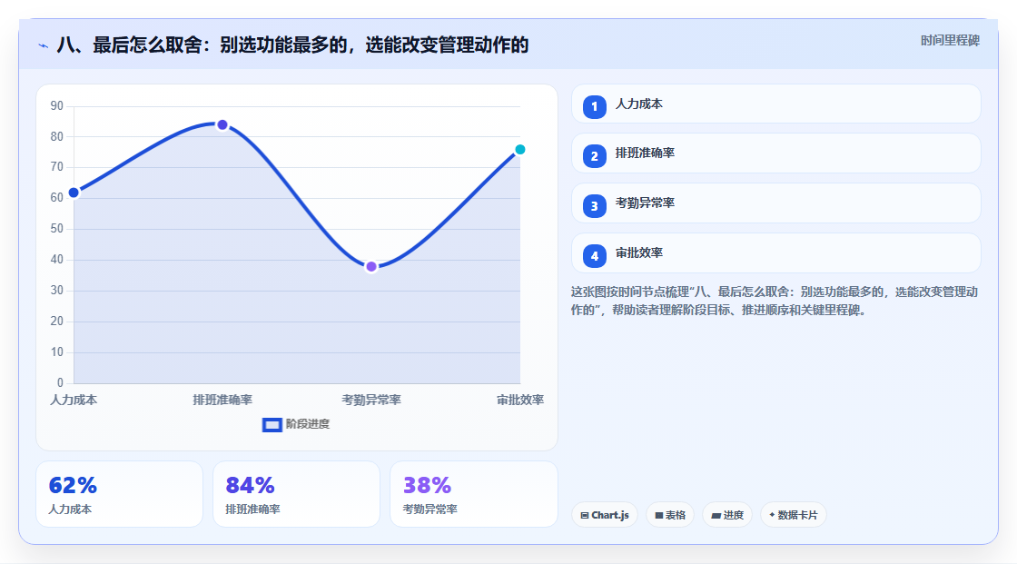
Task: Click numbered badge 1 next to 人力成本
Action: click(594, 107)
